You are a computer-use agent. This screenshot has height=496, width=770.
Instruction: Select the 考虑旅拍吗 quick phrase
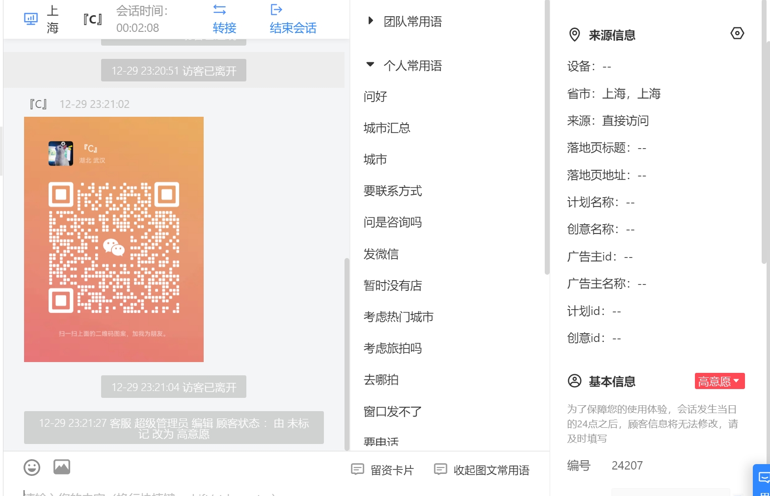coord(393,348)
